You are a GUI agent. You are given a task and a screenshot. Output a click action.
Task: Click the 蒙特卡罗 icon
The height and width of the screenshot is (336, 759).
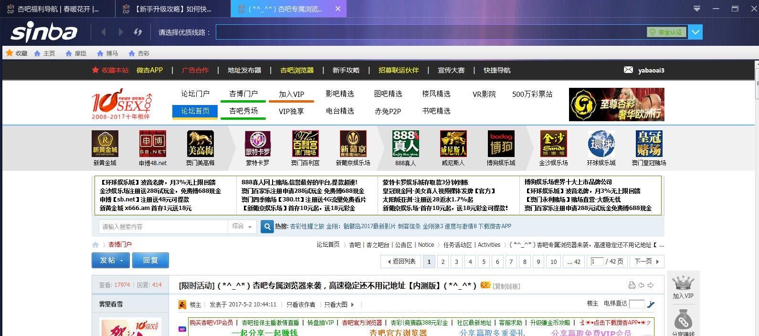[258, 144]
